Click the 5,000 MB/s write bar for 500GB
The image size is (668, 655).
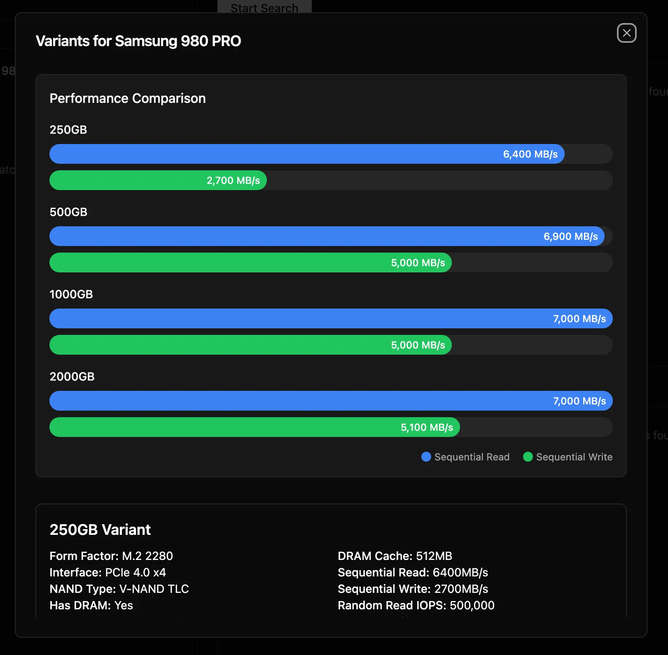(x=250, y=262)
